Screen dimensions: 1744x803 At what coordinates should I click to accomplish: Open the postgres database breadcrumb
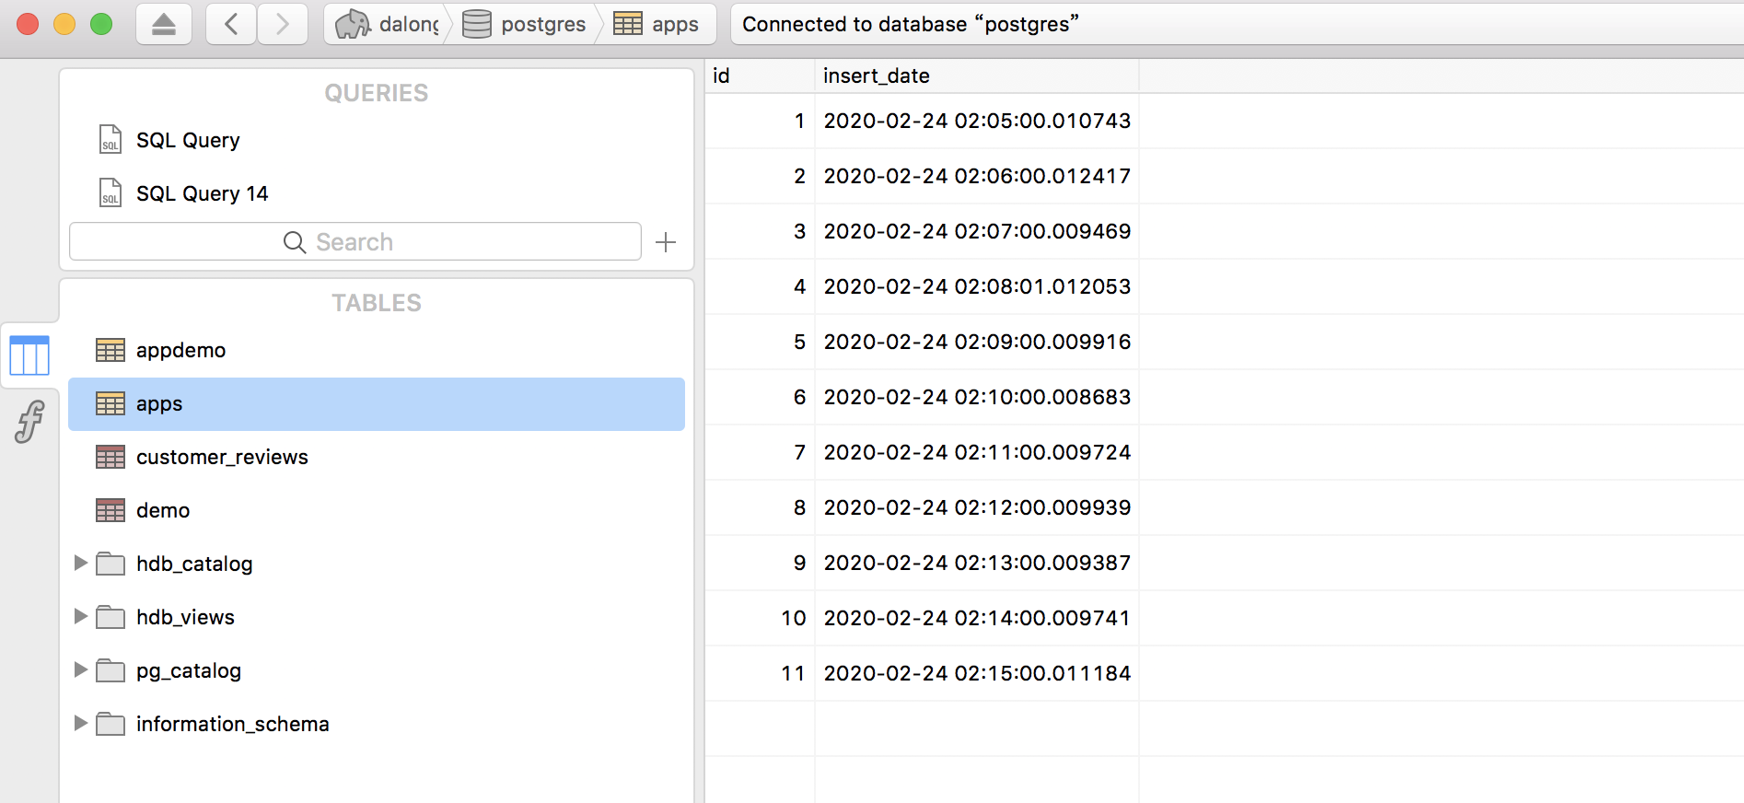tap(525, 24)
